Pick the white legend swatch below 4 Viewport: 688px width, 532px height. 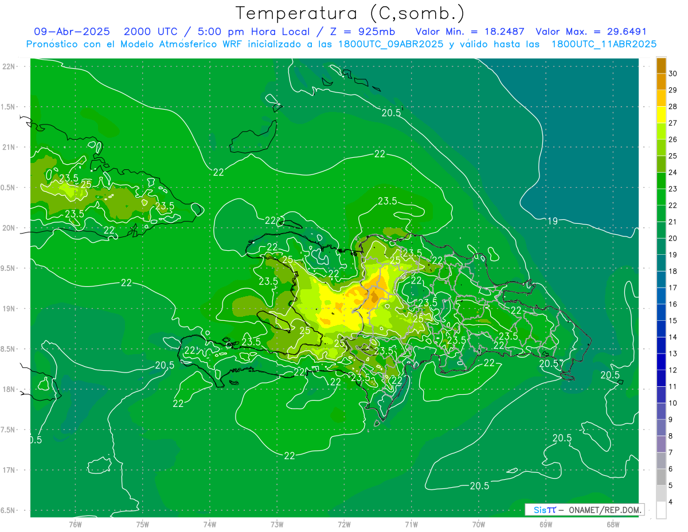click(x=661, y=510)
